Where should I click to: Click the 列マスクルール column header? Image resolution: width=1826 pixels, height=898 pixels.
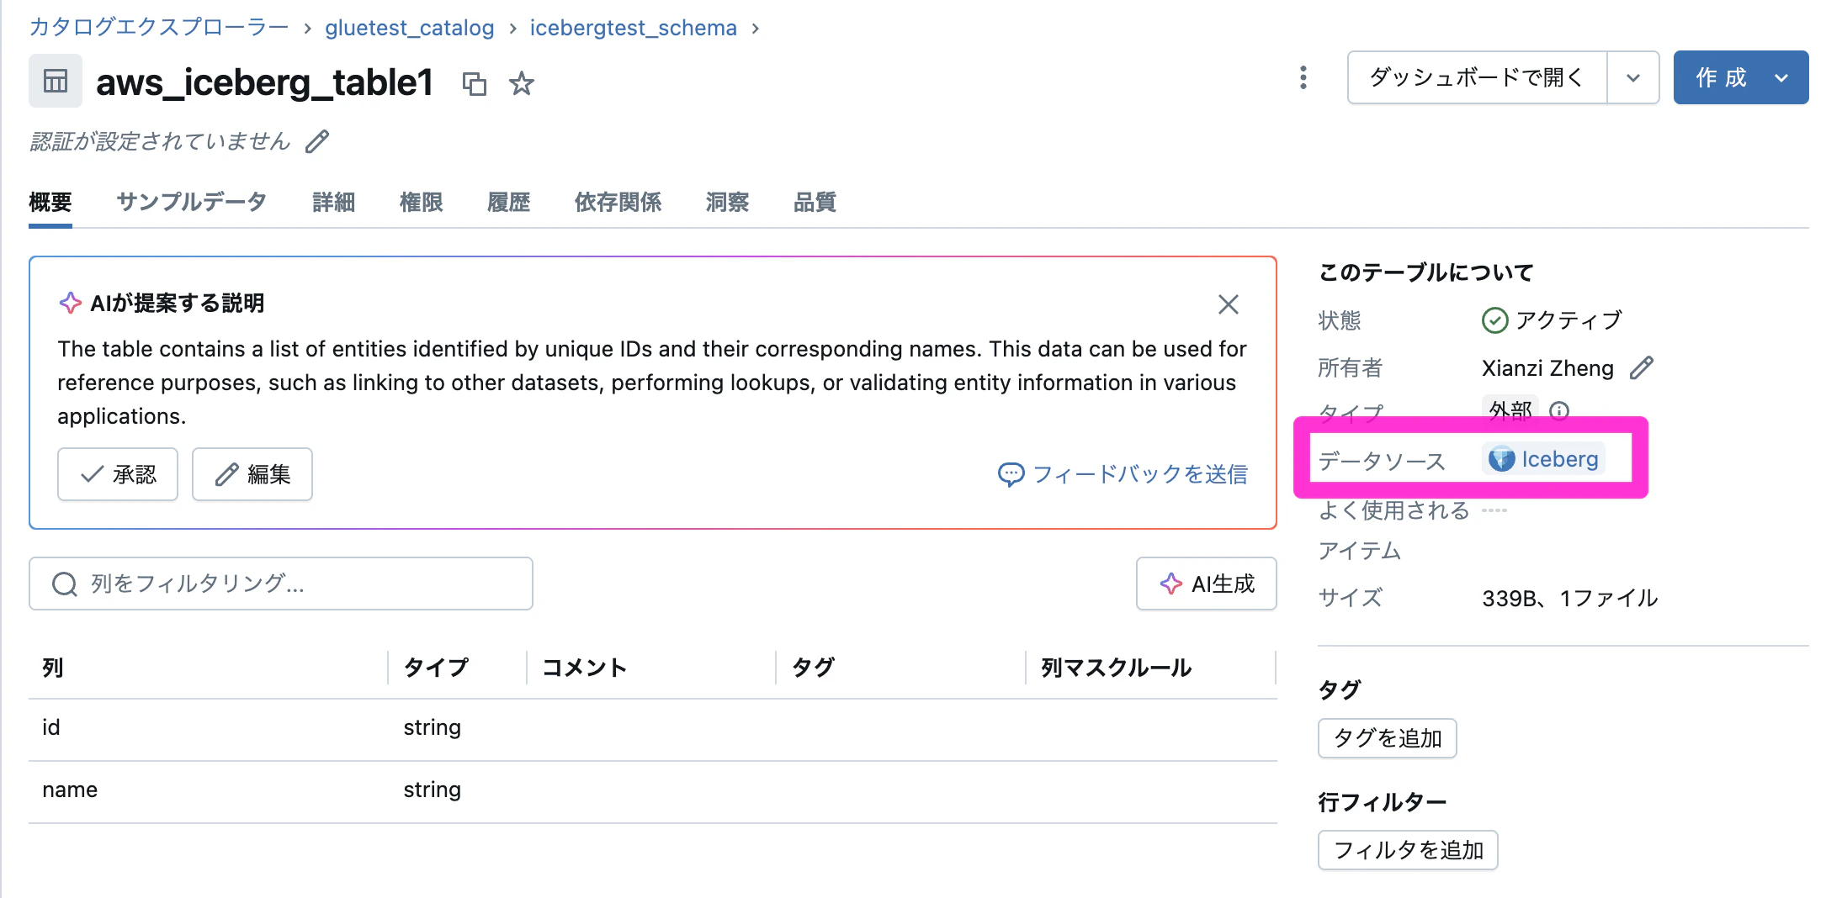point(1116,668)
